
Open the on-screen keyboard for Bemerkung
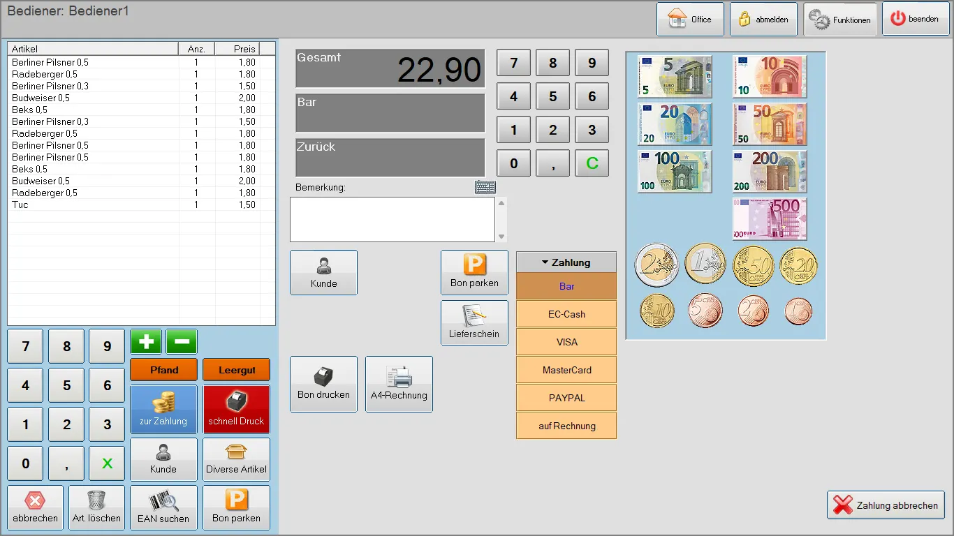[x=485, y=187]
